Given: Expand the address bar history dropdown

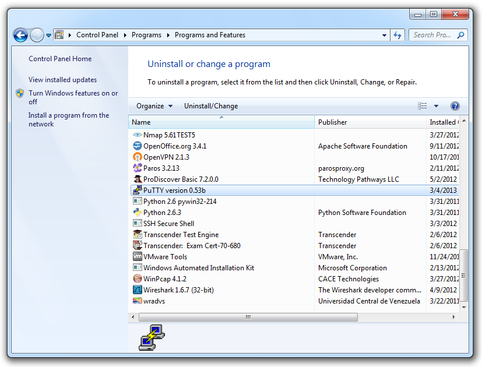Looking at the screenshot, I should pyautogui.click(x=384, y=36).
